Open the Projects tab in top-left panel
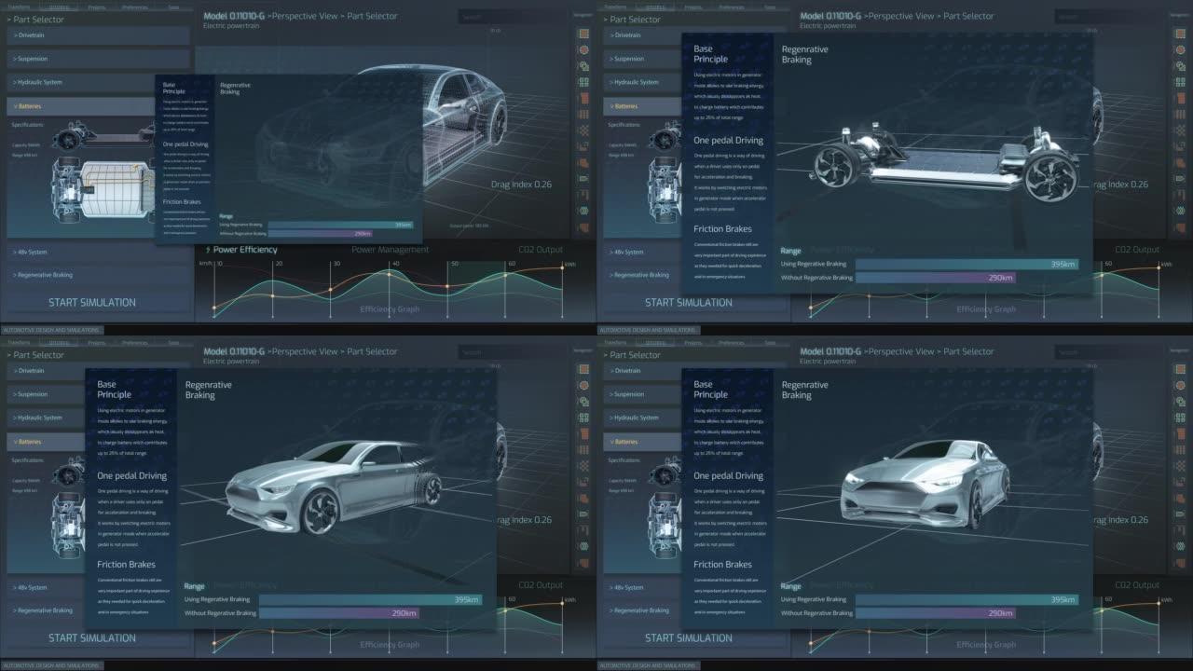 97,6
